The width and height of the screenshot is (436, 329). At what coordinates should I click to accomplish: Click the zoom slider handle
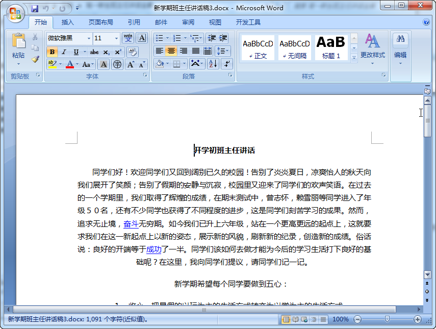(387, 319)
